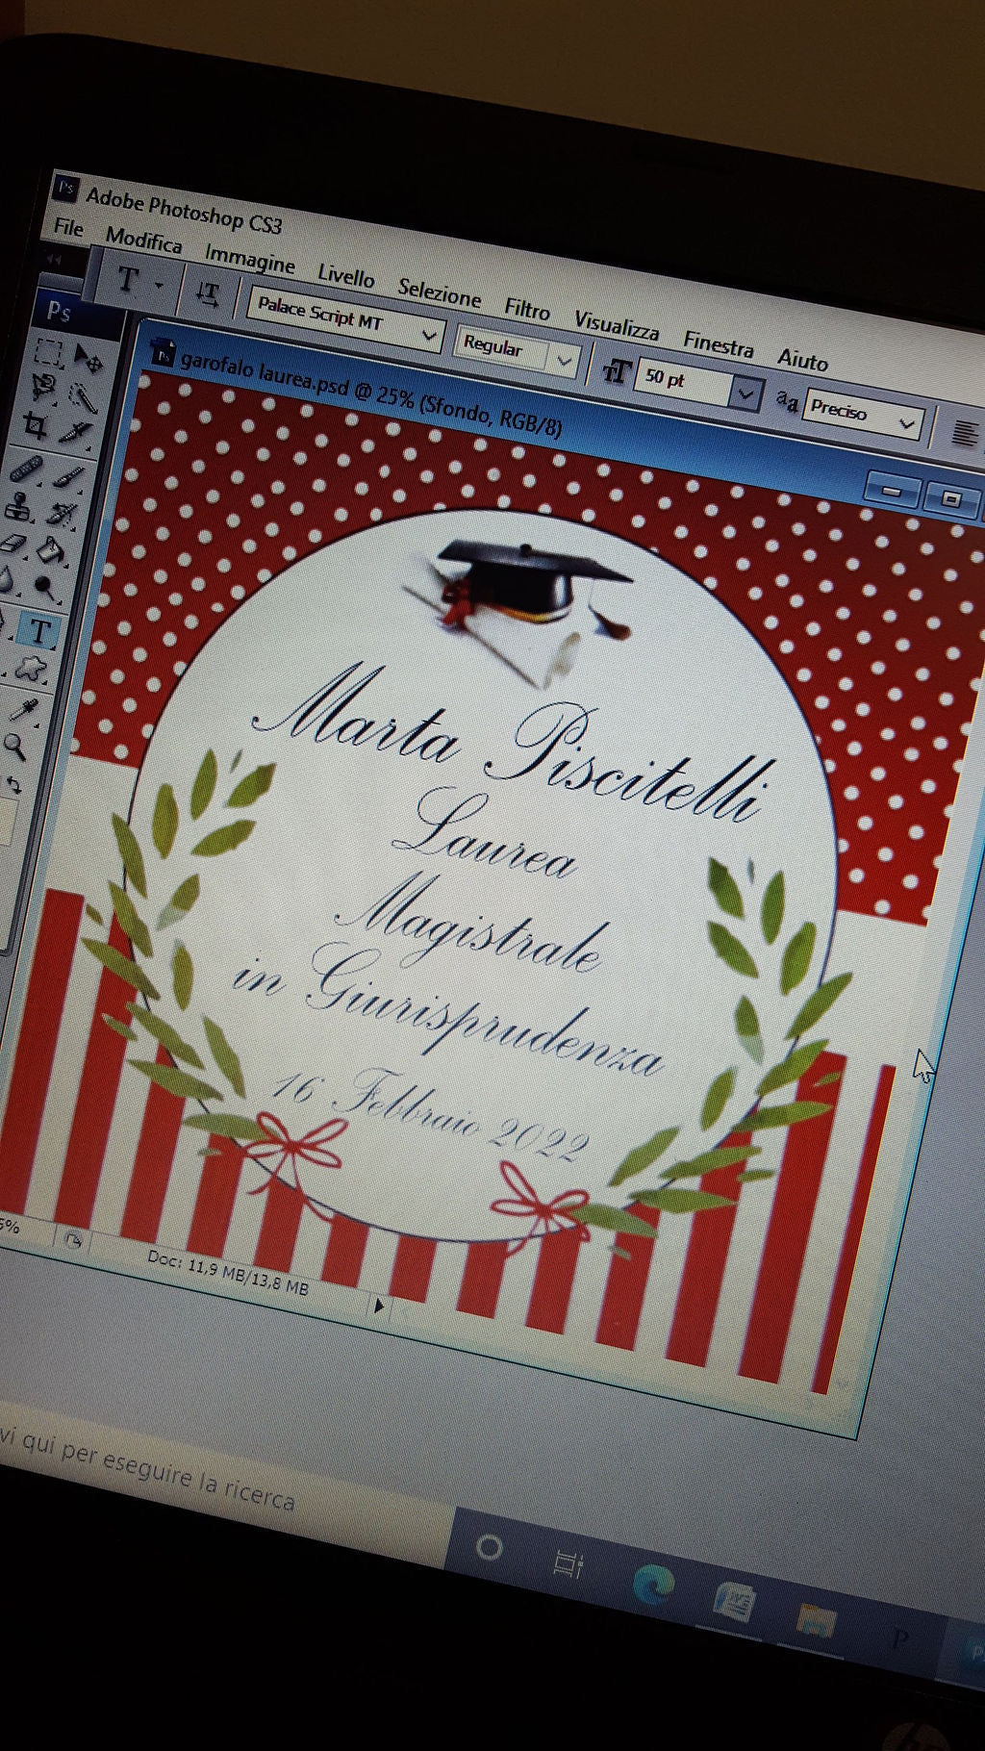The width and height of the screenshot is (985, 1751).
Task: Click the Immagine menu
Action: click(x=249, y=260)
